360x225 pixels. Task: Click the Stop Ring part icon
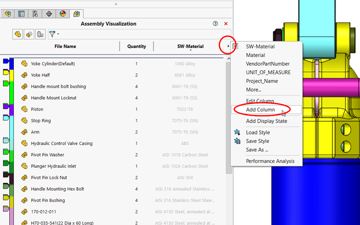(24, 121)
